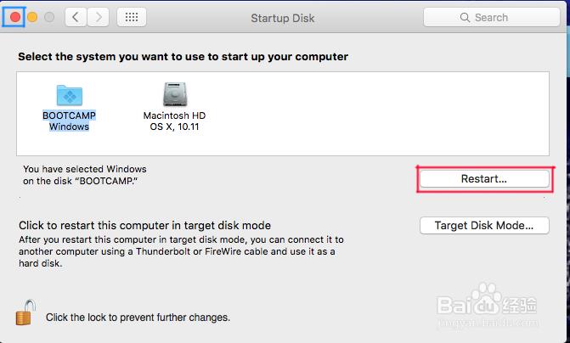Click the gray zoom window button
Screen dimensions: 570x343
pyautogui.click(x=49, y=17)
